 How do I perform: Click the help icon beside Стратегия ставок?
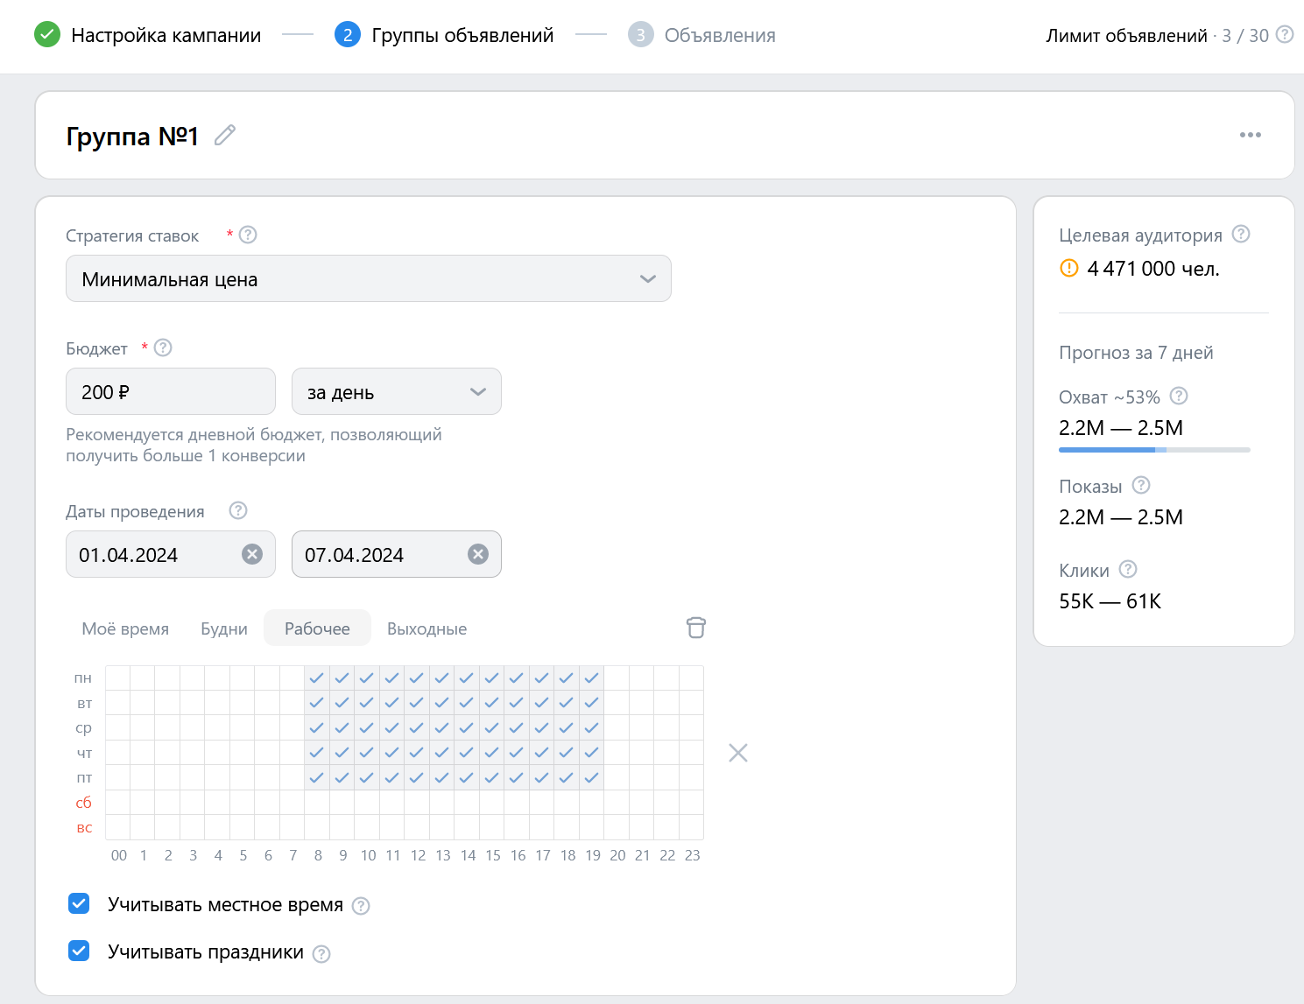[248, 235]
